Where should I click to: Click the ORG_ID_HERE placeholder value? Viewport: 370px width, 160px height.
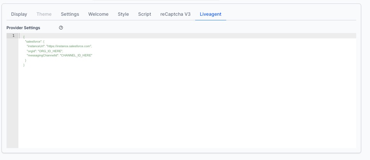pos(50,51)
